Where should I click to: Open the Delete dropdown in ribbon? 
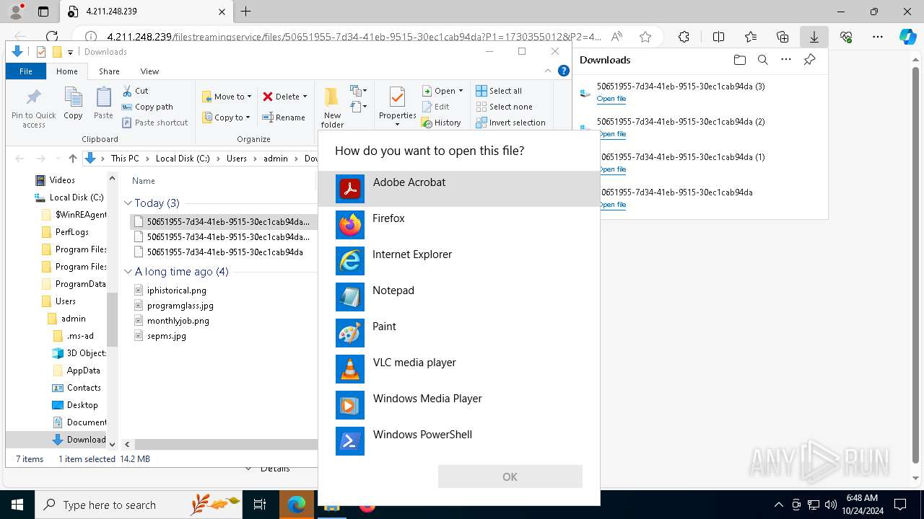[284, 96]
